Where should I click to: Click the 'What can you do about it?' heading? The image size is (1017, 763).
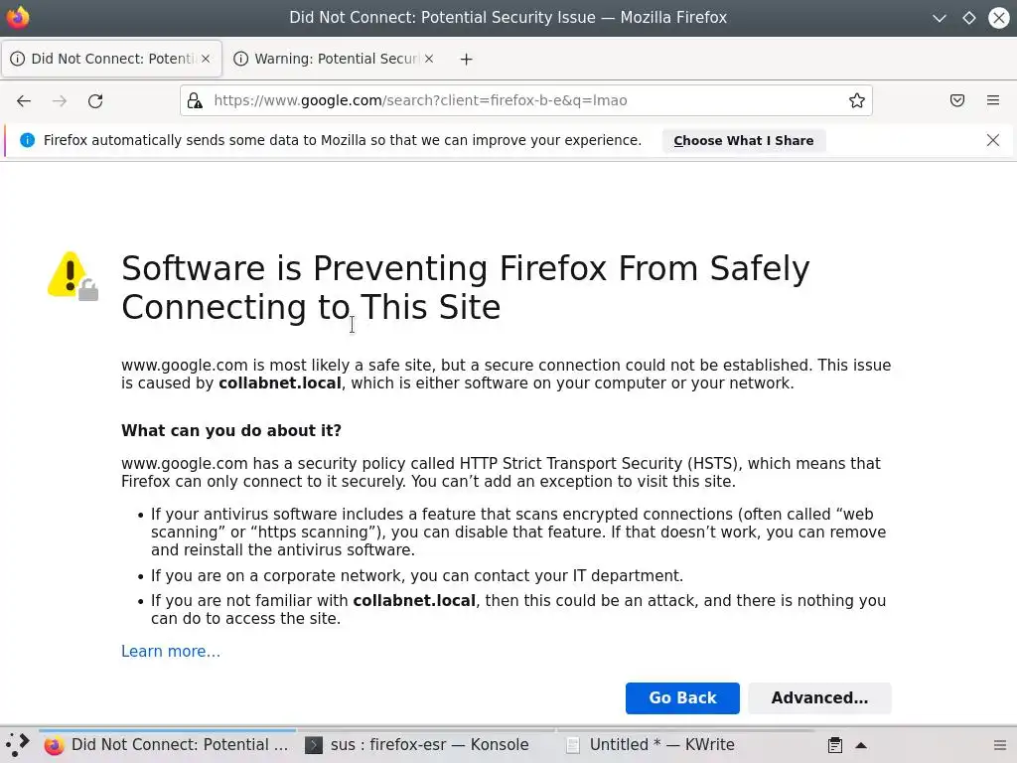[x=230, y=431]
